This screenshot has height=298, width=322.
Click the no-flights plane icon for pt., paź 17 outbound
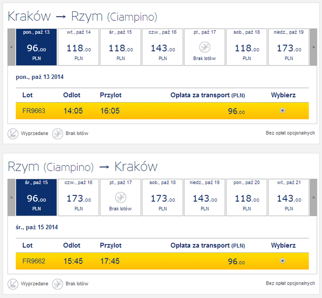pos(204,47)
